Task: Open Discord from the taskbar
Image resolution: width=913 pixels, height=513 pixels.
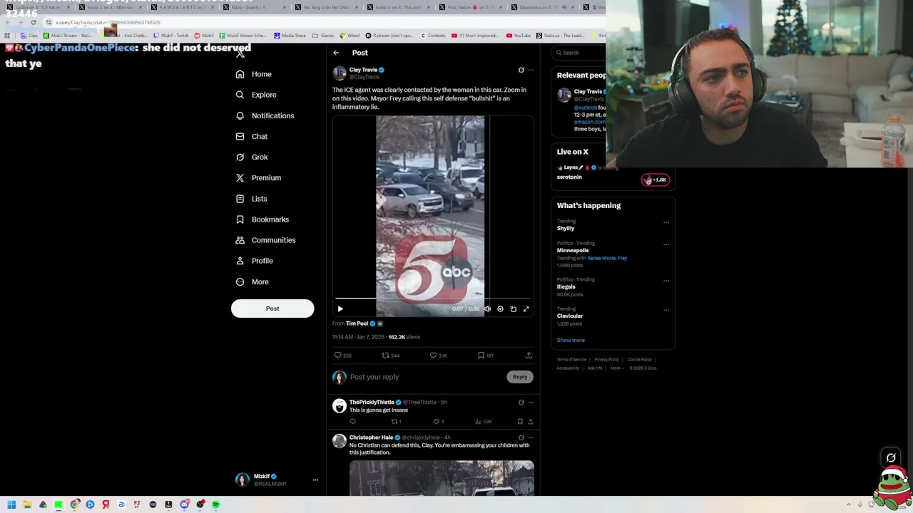Action: pyautogui.click(x=184, y=504)
